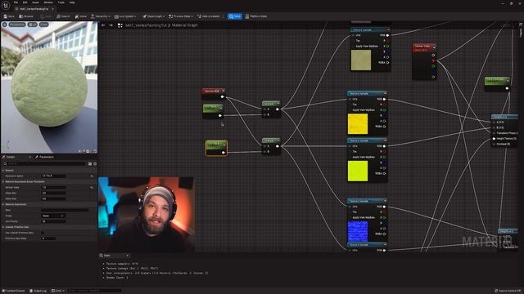Open the File menu

16,2
